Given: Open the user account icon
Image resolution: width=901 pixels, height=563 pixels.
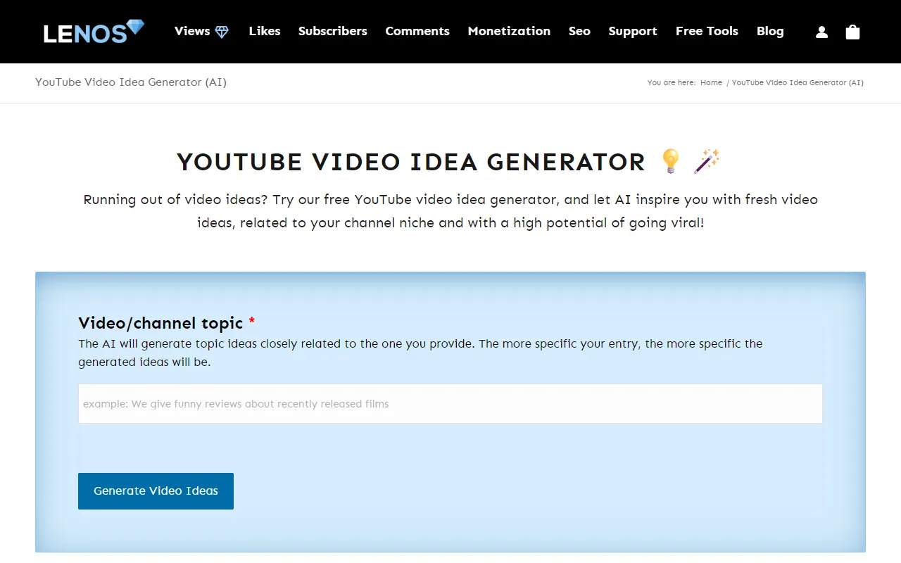Looking at the screenshot, I should (821, 32).
